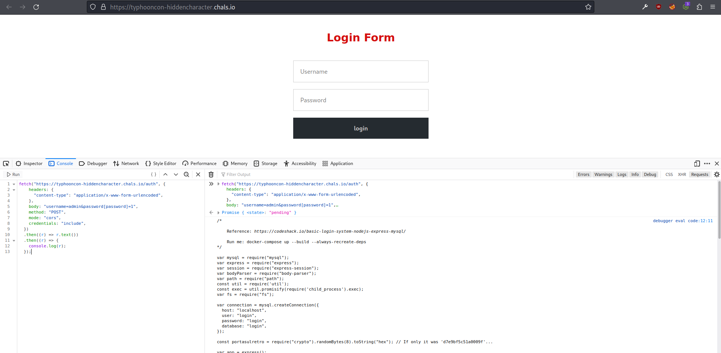Click the element picker icon in devtools
This screenshot has height=353, width=721.
[6, 164]
